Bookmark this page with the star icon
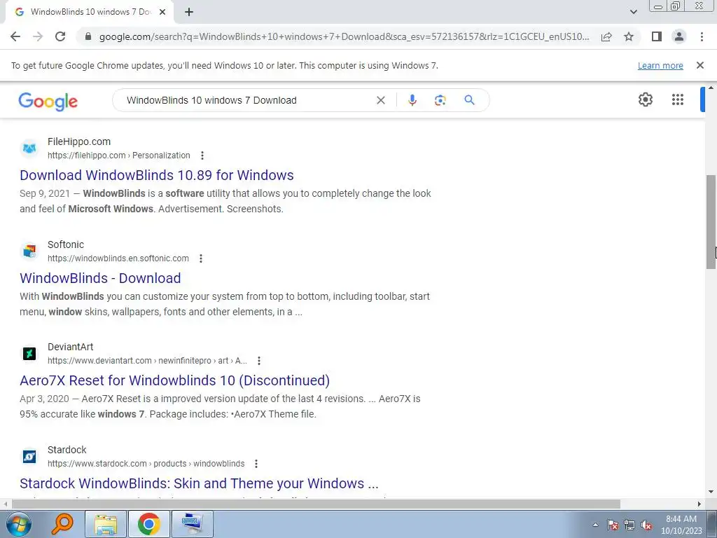Viewport: 717px width, 538px height. [629, 36]
